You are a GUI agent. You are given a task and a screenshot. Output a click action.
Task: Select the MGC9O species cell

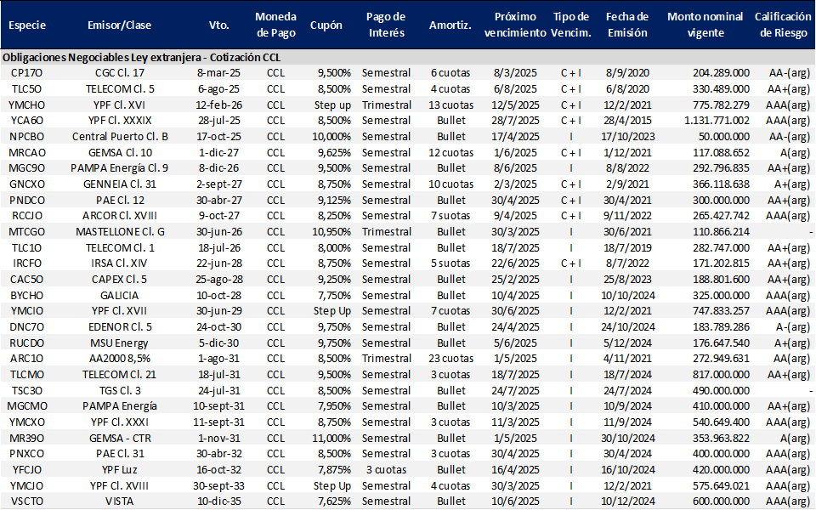point(26,168)
